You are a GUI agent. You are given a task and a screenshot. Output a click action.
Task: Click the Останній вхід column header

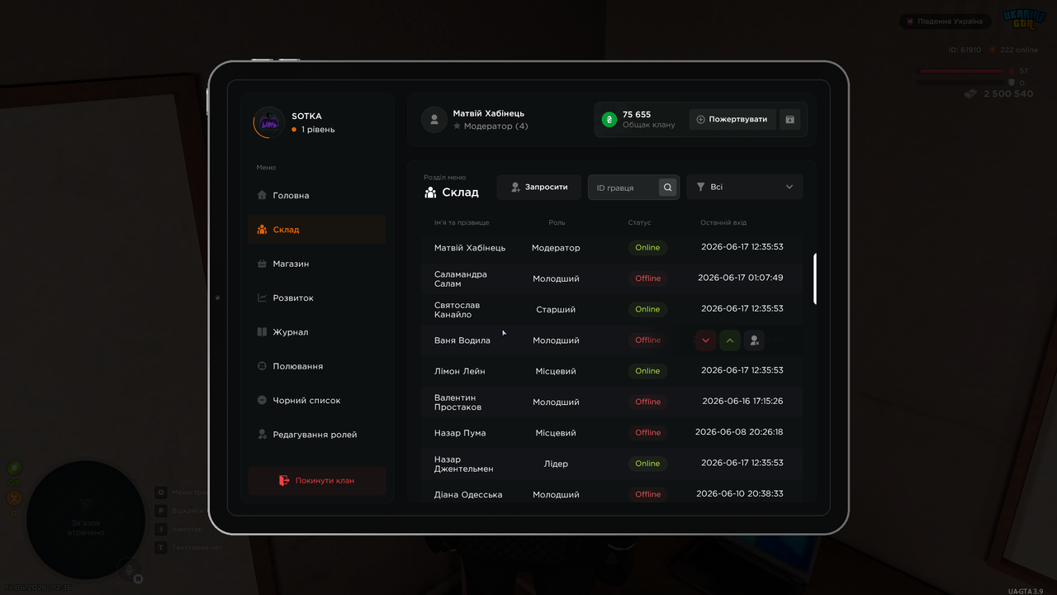point(723,222)
